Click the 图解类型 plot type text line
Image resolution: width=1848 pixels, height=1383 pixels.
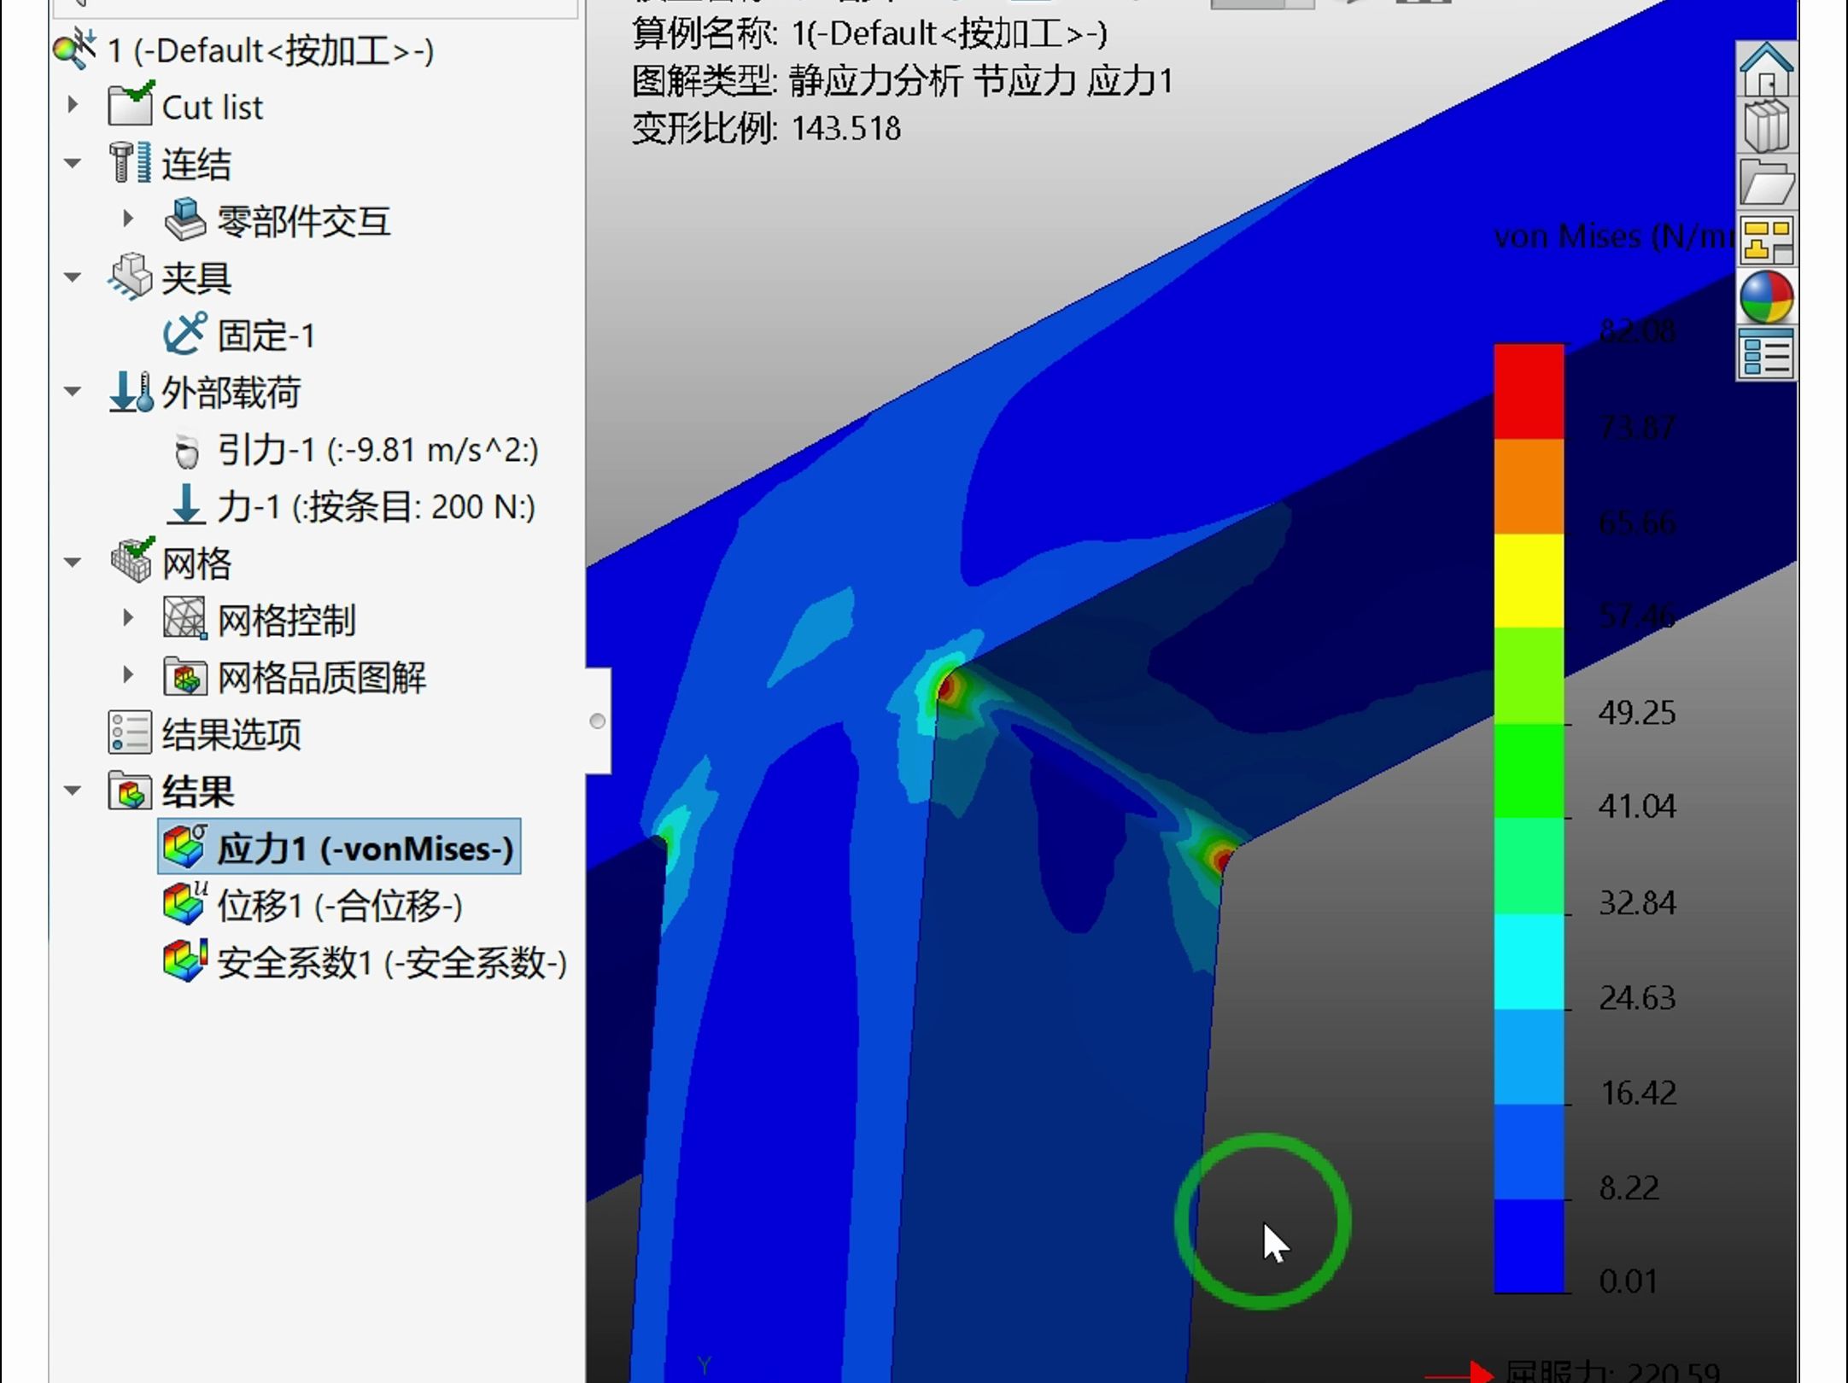tap(903, 81)
